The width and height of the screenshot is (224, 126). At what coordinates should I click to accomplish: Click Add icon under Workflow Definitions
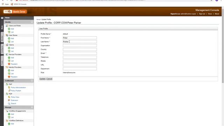click(x=9, y=124)
